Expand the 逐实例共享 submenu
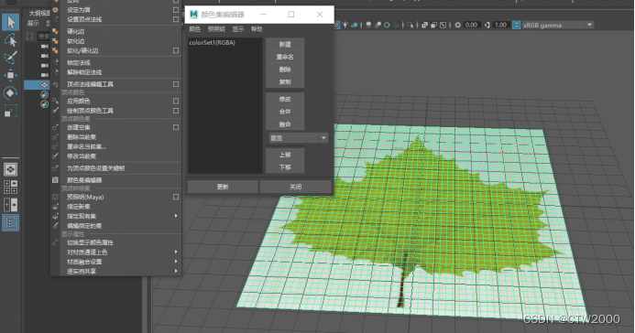 (176, 271)
